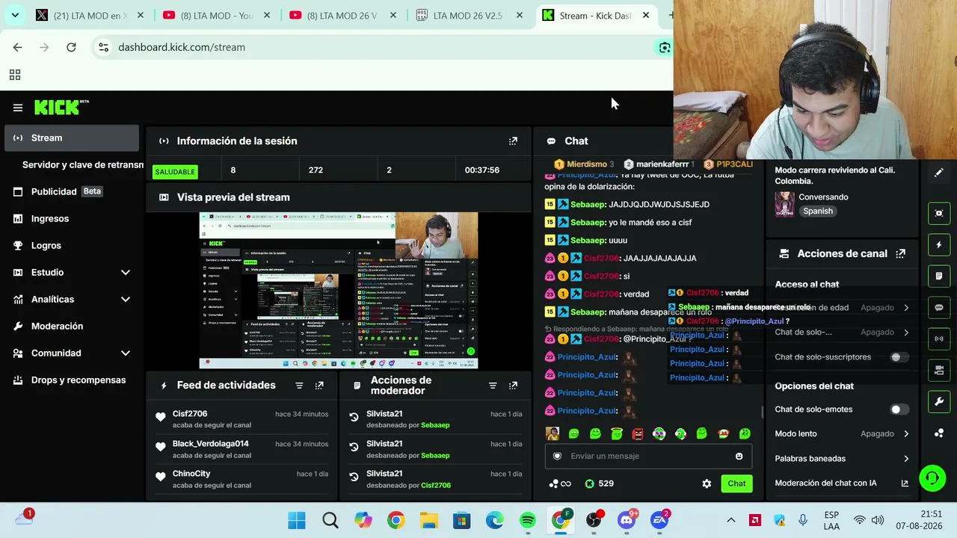
Task: Select Stream in the sidebar
Action: click(72, 137)
